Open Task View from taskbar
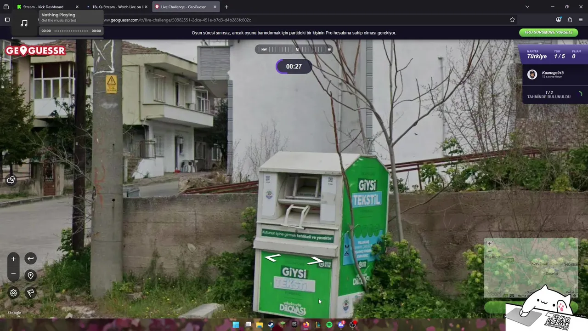Image resolution: width=588 pixels, height=331 pixels. (x=248, y=325)
